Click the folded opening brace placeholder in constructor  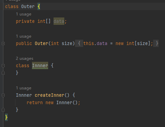79,43
